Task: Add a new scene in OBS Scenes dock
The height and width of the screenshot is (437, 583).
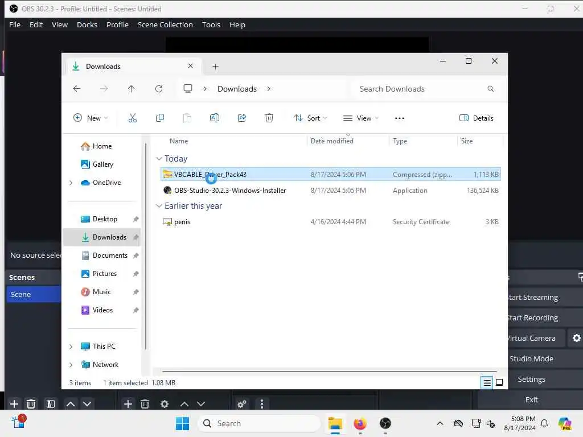Action: point(14,404)
